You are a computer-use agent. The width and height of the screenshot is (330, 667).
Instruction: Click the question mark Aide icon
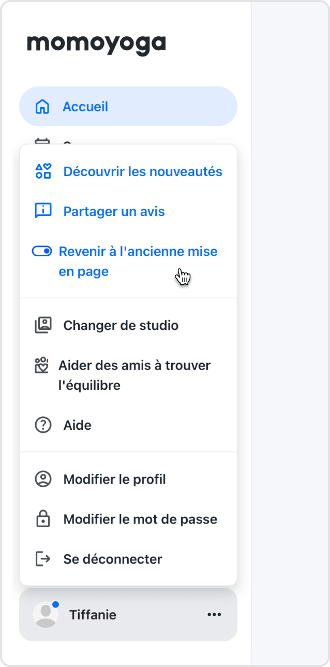point(43,425)
